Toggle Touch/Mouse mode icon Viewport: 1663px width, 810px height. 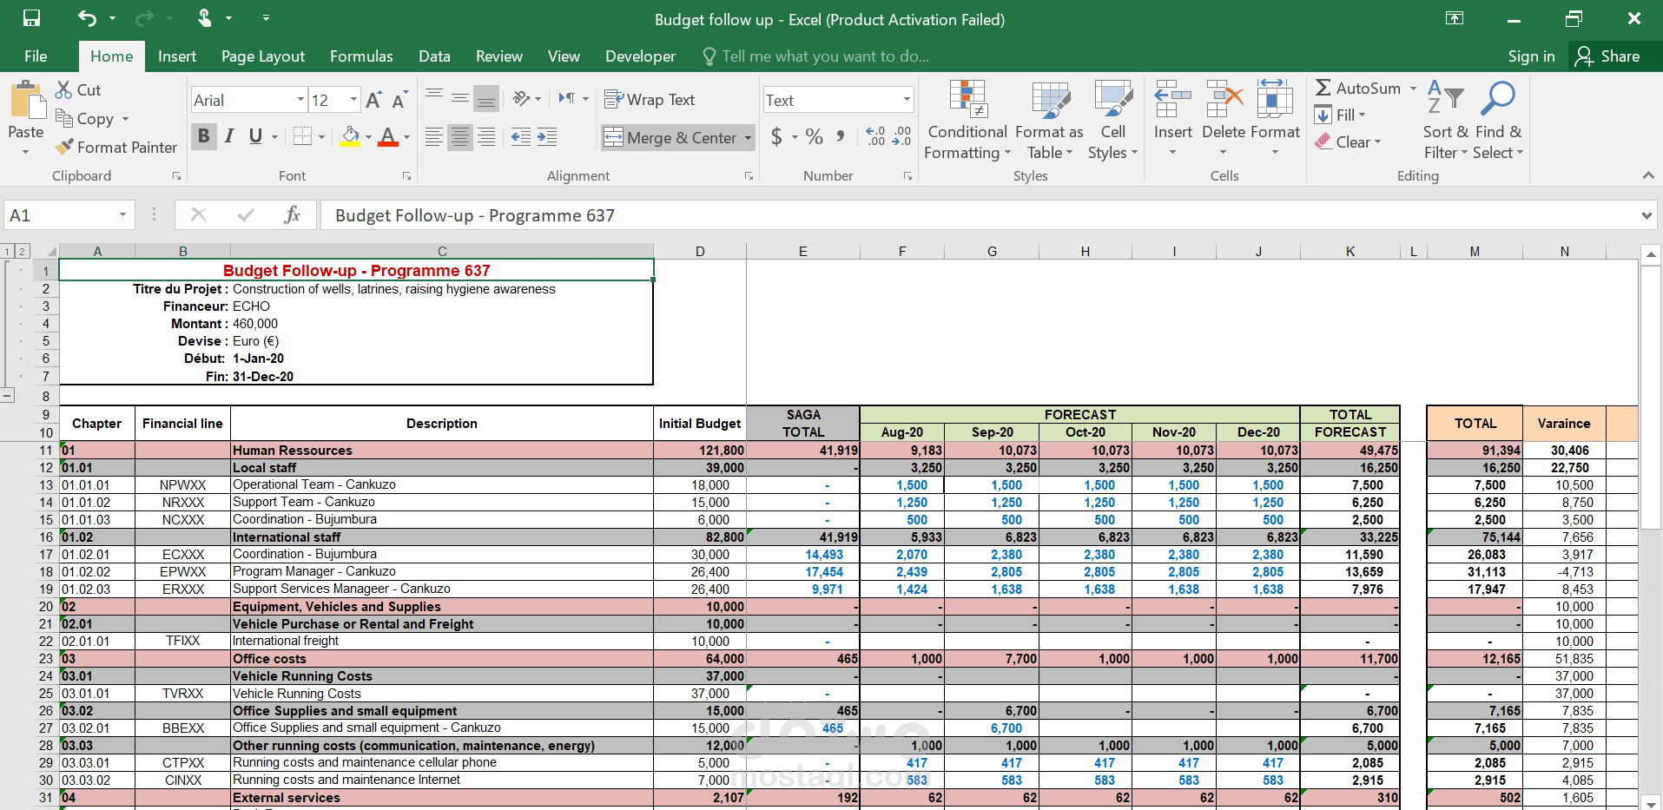pyautogui.click(x=205, y=18)
